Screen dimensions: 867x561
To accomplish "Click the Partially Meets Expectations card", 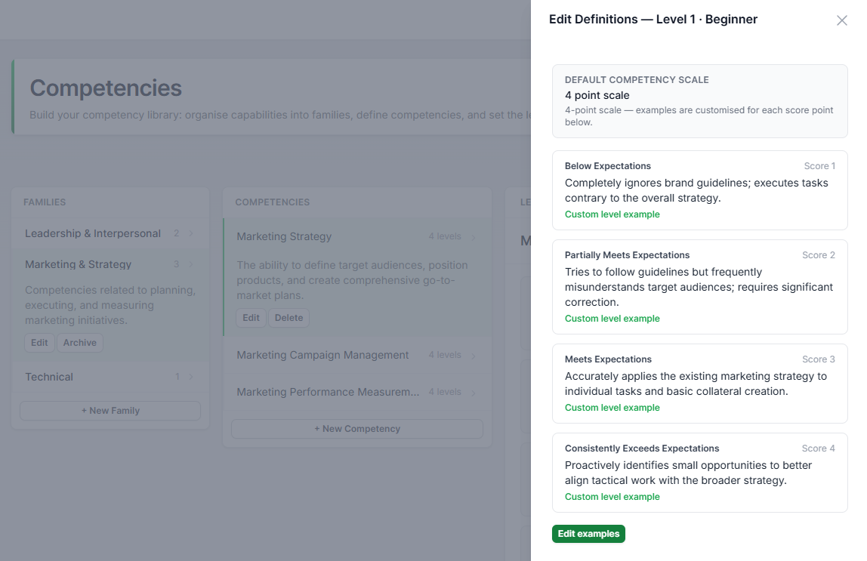I will [699, 287].
